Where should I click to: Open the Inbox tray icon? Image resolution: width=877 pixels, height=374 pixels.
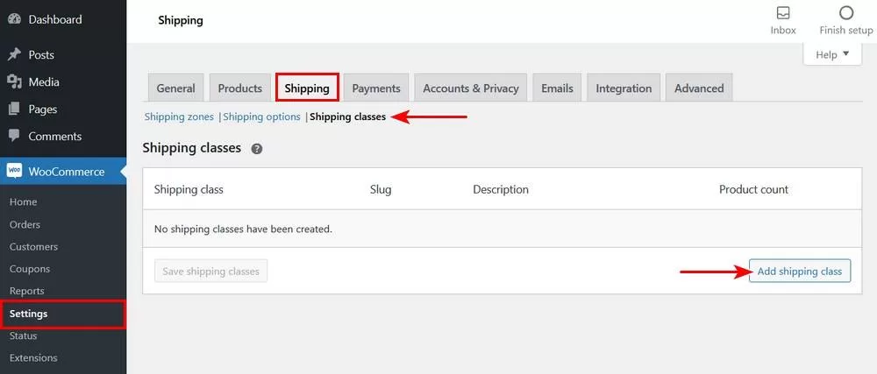point(783,13)
